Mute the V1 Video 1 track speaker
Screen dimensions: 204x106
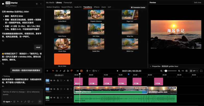54,89
